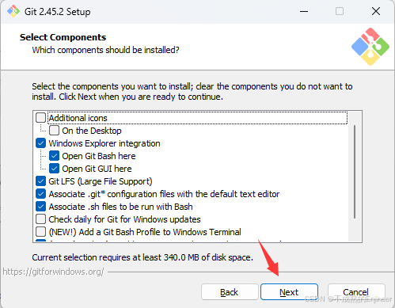The height and width of the screenshot is (308, 395).
Task: Uncheck Windows Explorer integration
Action: click(40, 143)
